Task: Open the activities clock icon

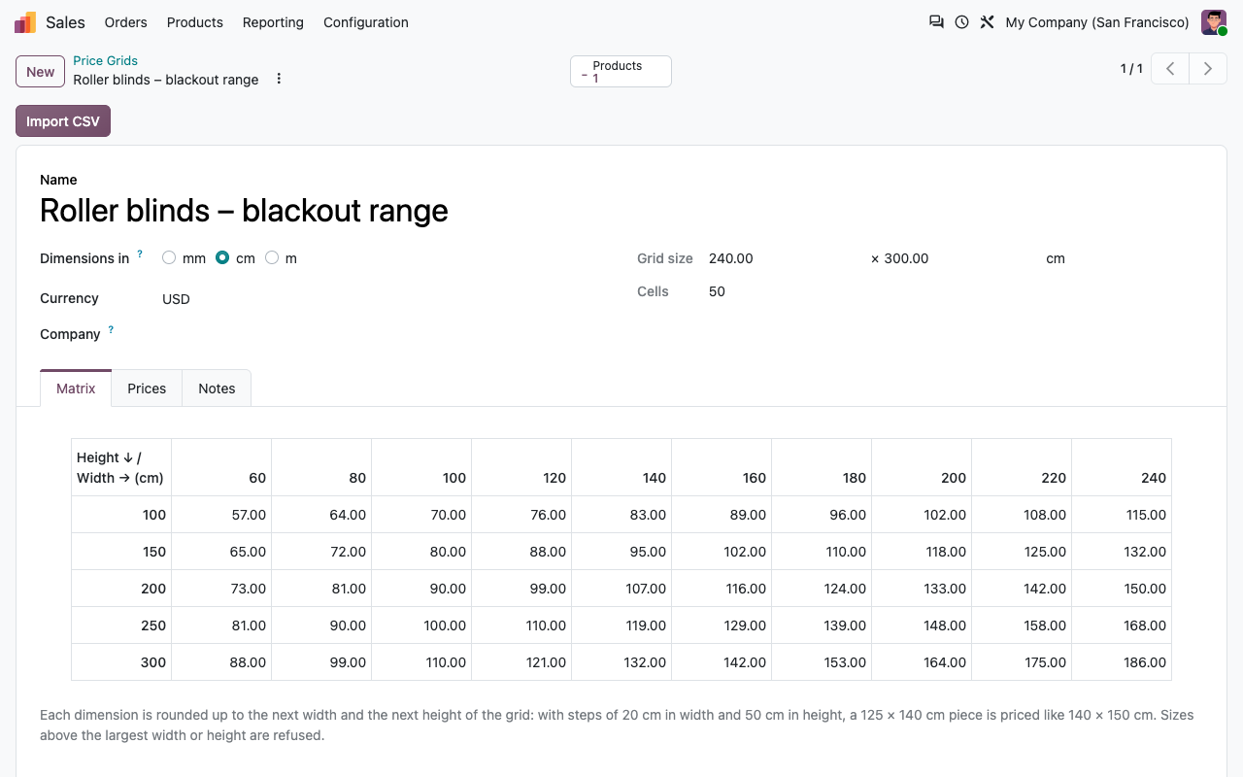Action: (x=961, y=22)
